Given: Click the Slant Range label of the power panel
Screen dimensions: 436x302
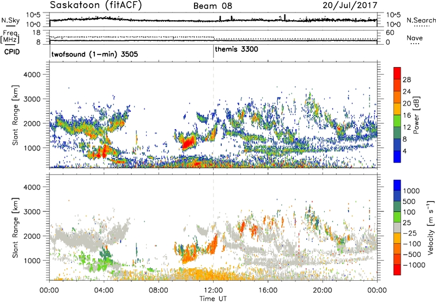Looking at the screenshot, I should point(15,115).
